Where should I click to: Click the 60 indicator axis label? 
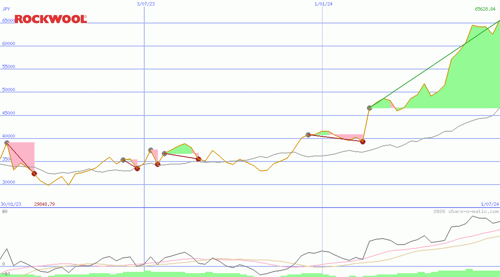[4, 211]
